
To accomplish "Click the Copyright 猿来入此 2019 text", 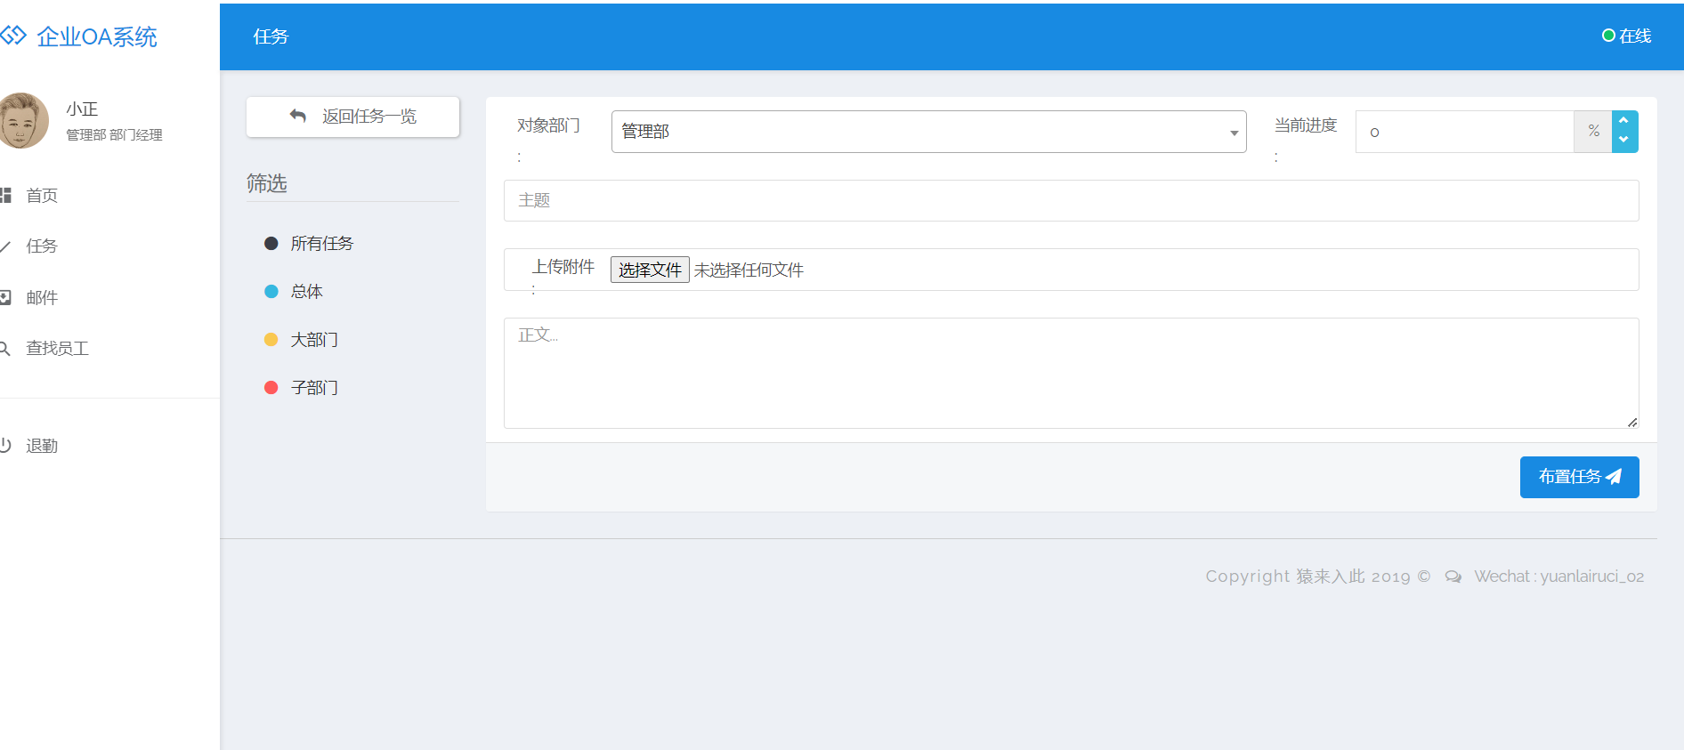I will [1317, 577].
